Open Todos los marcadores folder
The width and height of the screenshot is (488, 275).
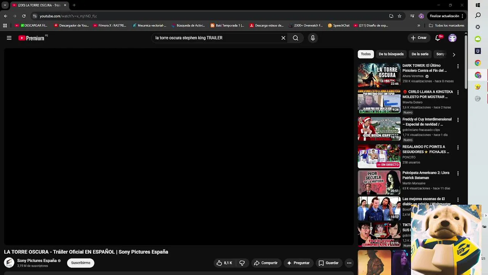446,26
